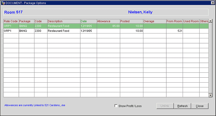Viewport: 216px width, 116px height.
Task: Click the Close button
Action: click(x=199, y=106)
